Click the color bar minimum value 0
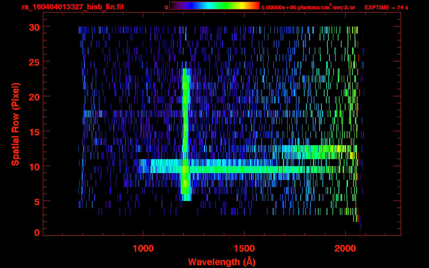The image size is (429, 268). click(x=167, y=7)
